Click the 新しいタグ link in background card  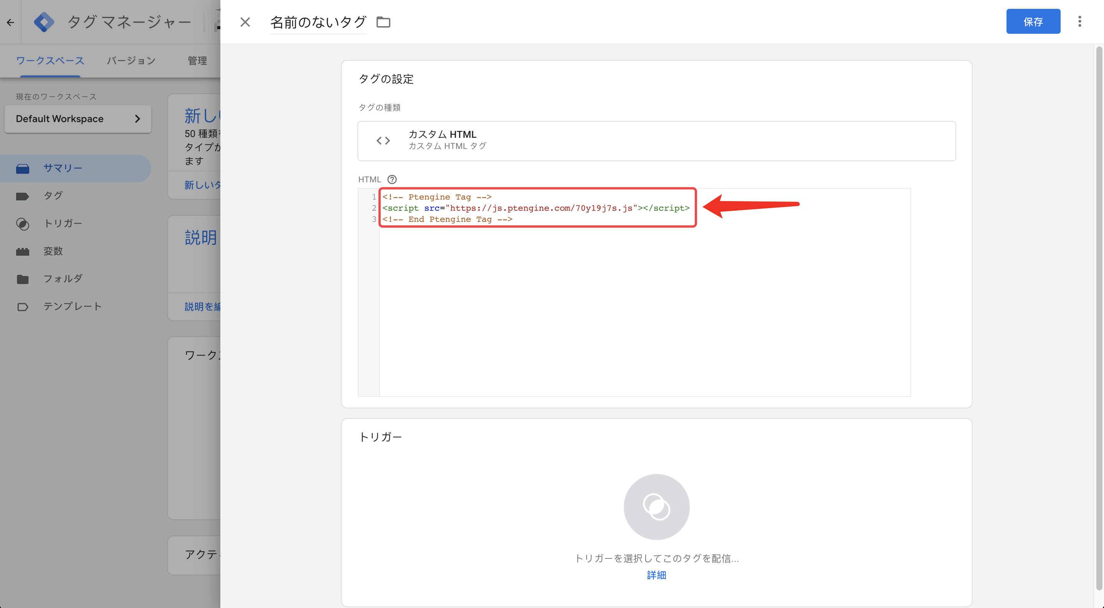202,185
